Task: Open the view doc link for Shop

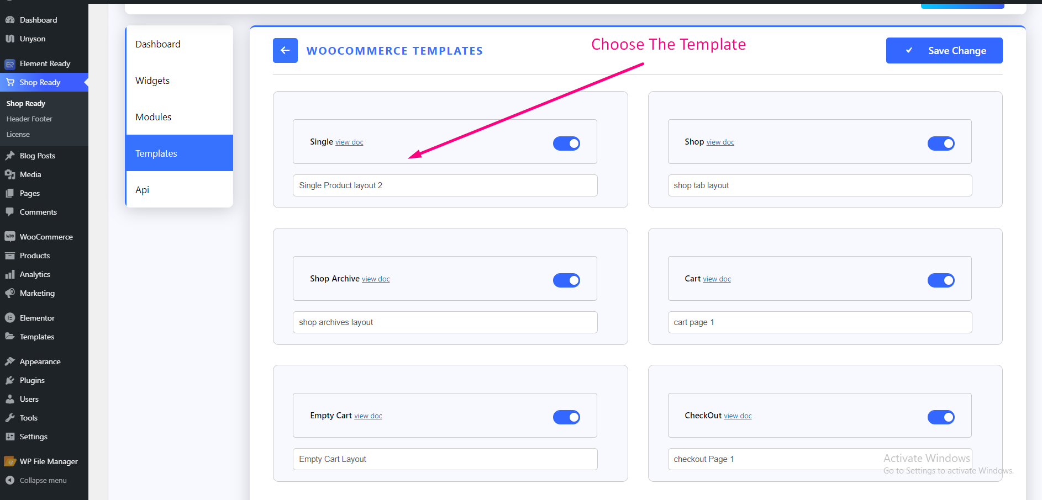Action: pyautogui.click(x=720, y=142)
